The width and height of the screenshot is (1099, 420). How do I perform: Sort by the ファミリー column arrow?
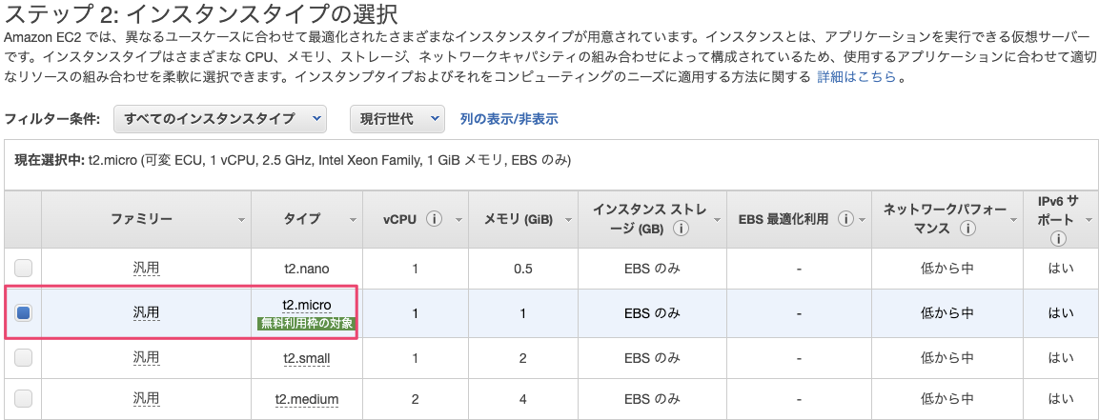(x=241, y=219)
